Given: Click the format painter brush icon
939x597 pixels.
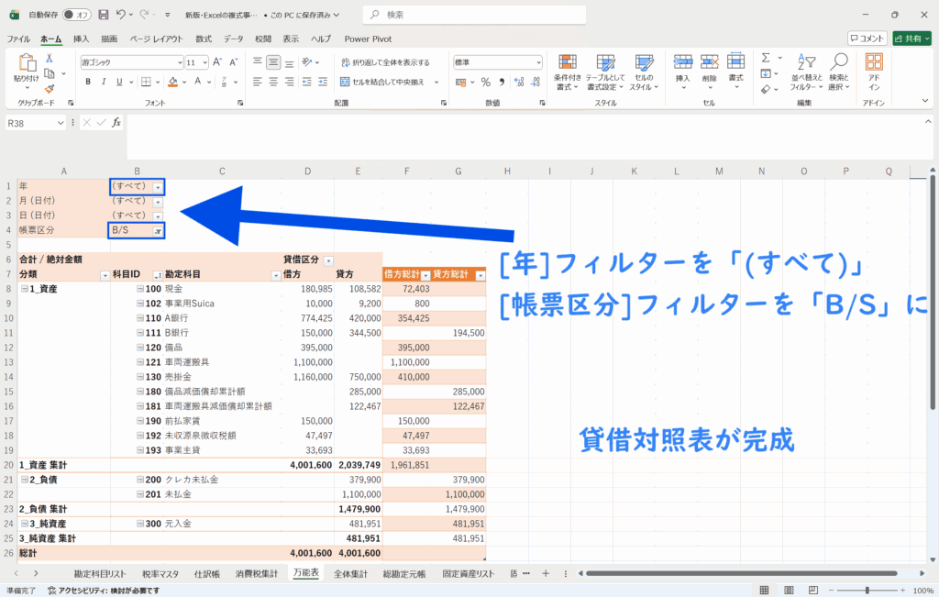Looking at the screenshot, I should (x=50, y=88).
